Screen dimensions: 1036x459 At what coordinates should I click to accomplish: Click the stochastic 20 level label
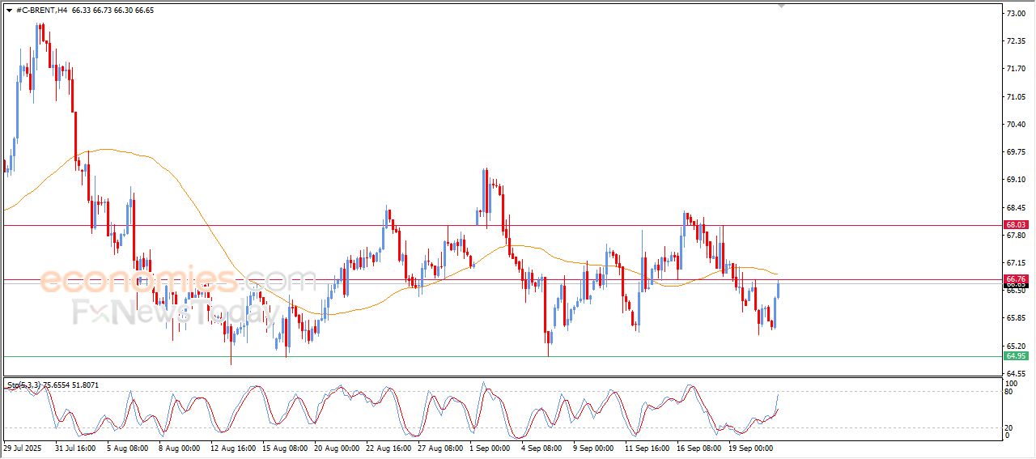click(1010, 427)
